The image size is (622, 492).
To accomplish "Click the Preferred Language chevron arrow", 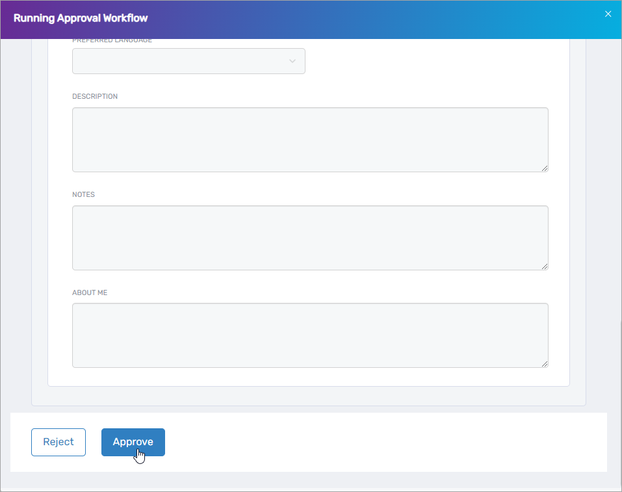I will (x=292, y=60).
